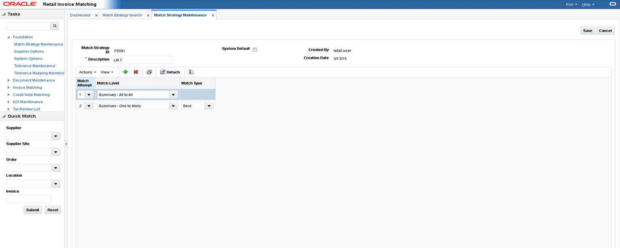Collapse the Foundation tree node
620x248 pixels.
click(x=9, y=37)
